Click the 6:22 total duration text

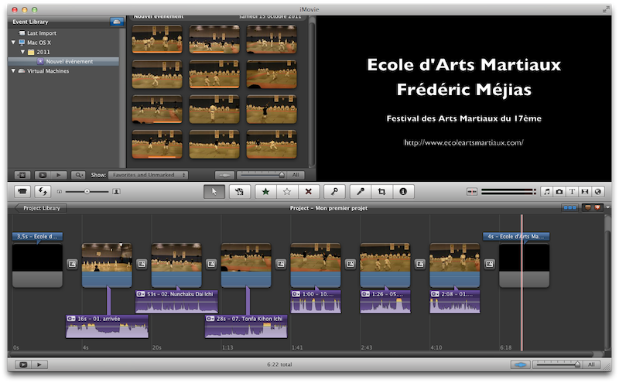[x=279, y=364]
